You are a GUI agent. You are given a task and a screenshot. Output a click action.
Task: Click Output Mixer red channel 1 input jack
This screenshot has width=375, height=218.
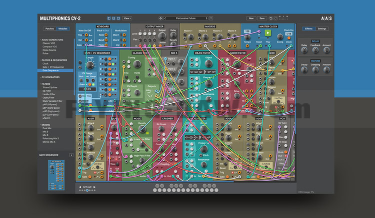[x=140, y=45]
